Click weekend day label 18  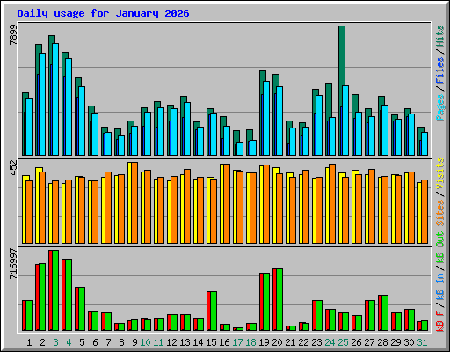click(x=250, y=342)
